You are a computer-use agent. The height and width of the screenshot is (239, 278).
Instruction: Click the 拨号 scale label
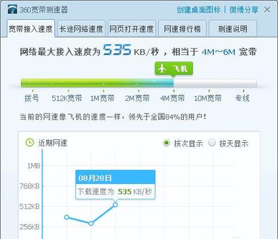(x=32, y=98)
